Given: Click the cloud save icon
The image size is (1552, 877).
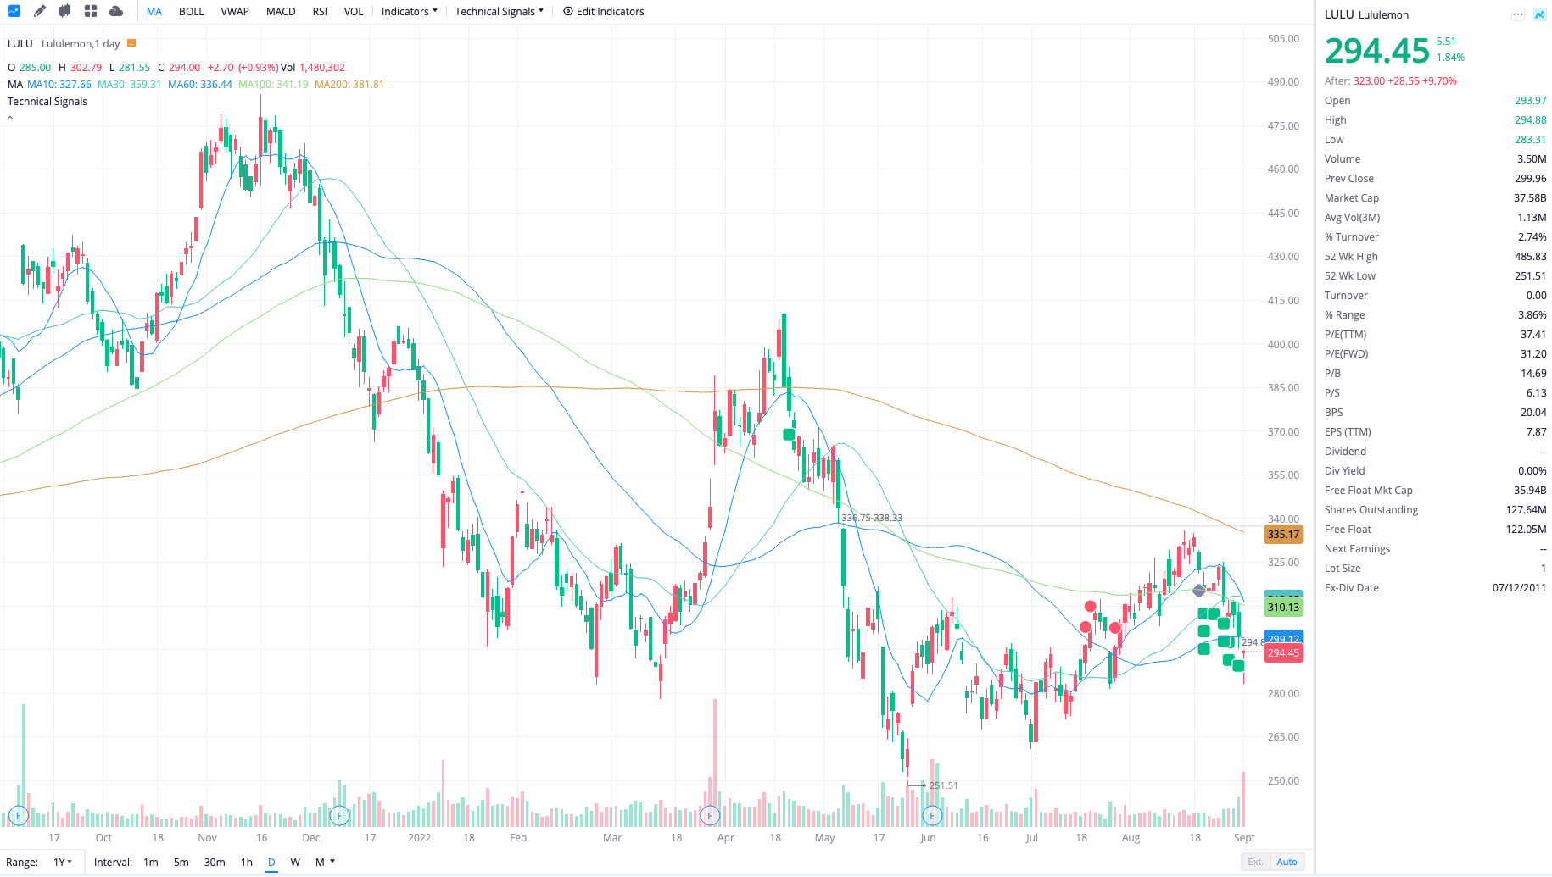Looking at the screenshot, I should [116, 11].
